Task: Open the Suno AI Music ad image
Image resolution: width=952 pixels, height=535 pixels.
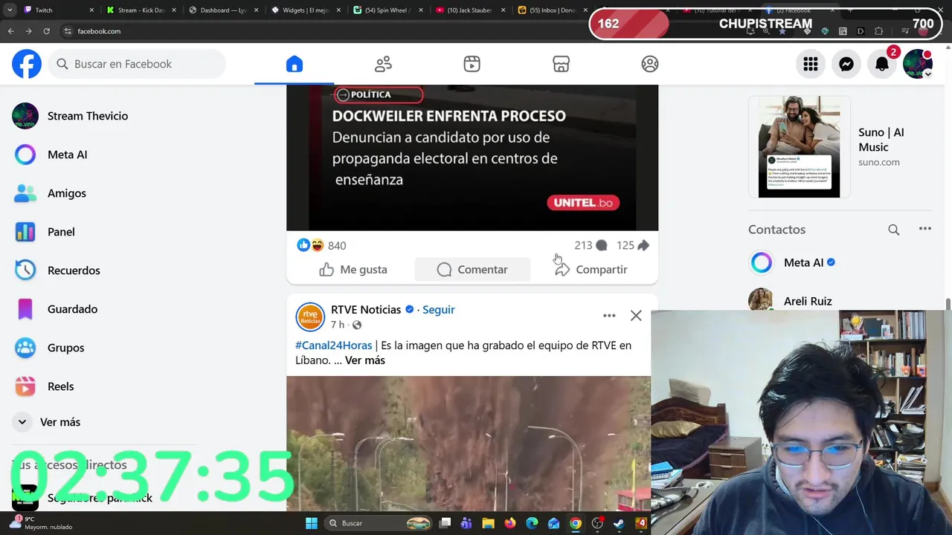Action: click(799, 147)
